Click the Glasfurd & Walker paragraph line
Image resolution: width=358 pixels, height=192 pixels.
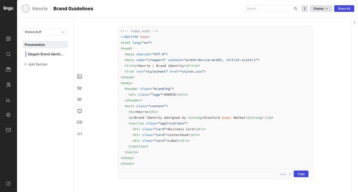[x=201, y=117]
